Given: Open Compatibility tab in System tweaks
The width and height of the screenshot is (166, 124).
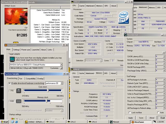Looking at the screenshot, I should pos(31,79).
